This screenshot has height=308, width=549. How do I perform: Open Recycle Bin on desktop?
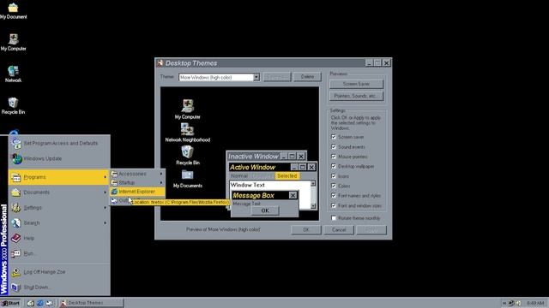(14, 106)
